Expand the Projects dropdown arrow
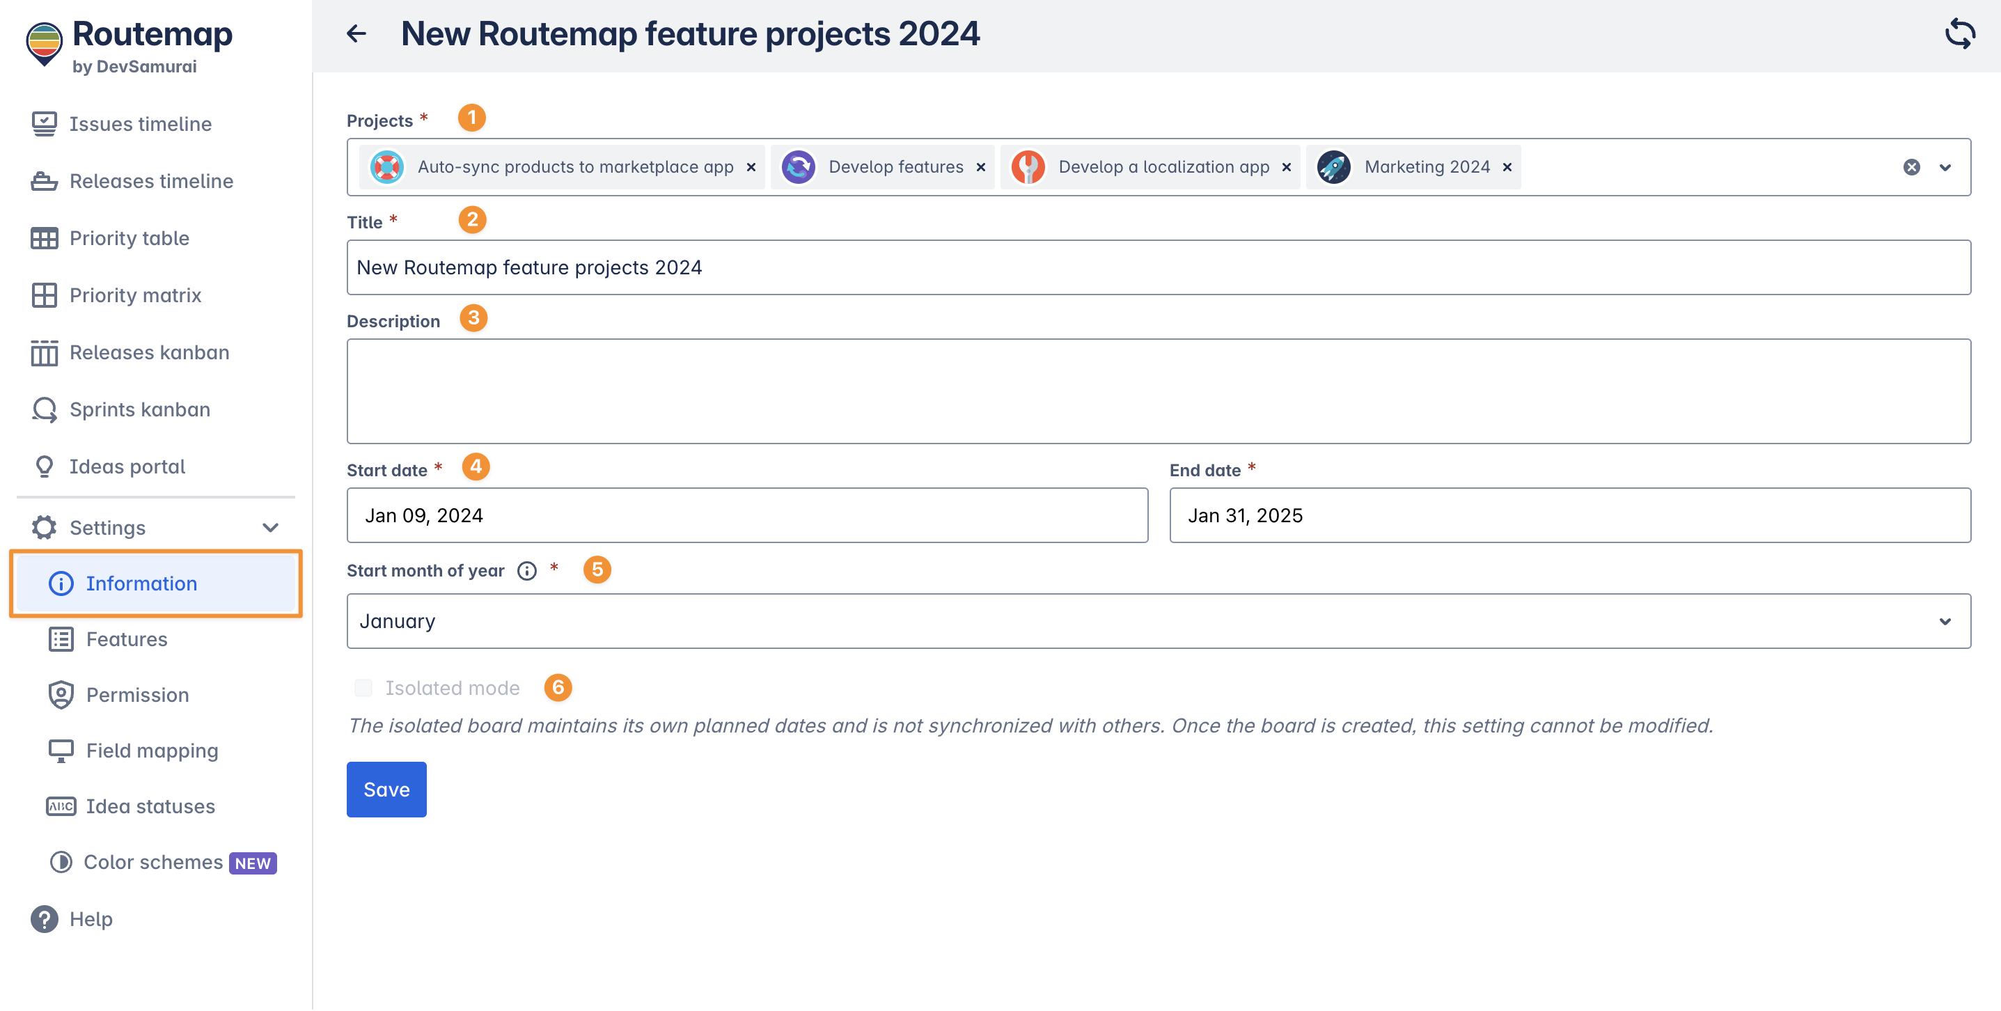The height and width of the screenshot is (1011, 2001). click(x=1945, y=167)
